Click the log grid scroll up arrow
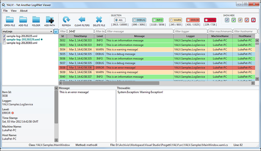Image resolution: width=261 pixels, height=151 pixels. [x=257, y=40]
